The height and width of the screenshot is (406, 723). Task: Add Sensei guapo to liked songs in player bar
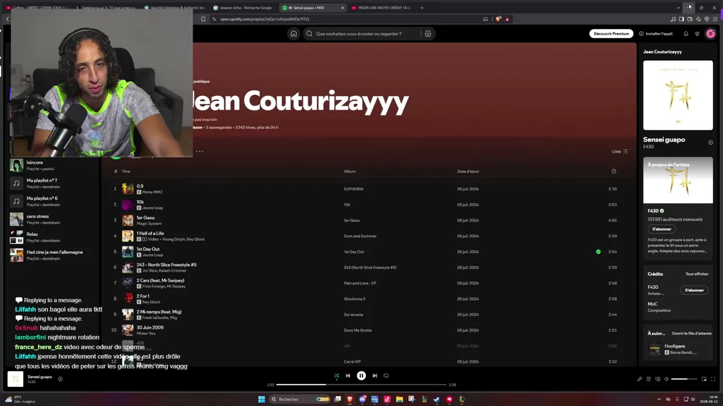pos(60,379)
